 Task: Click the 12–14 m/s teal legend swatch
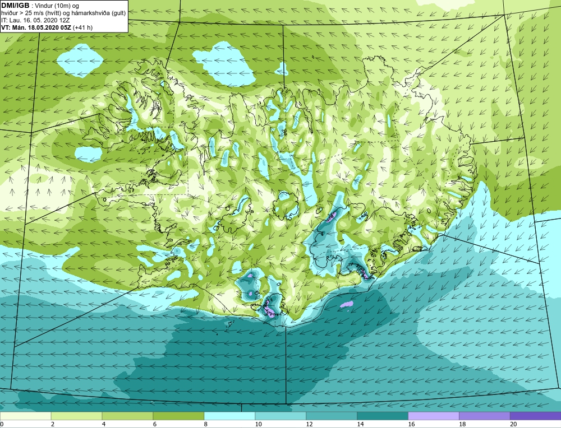[332, 416]
